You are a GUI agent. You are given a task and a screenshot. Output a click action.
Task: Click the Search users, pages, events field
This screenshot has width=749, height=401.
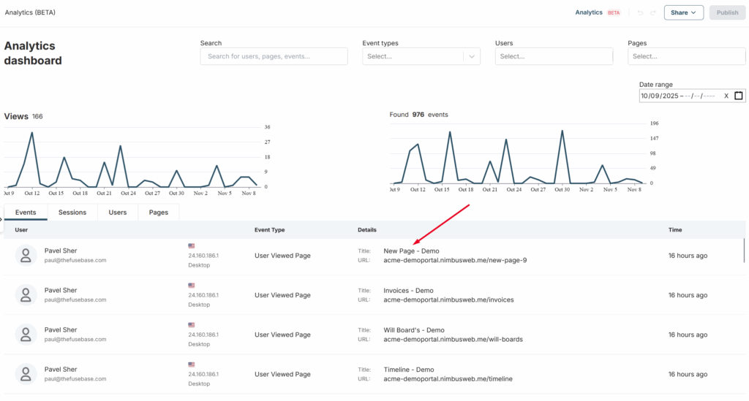tap(274, 56)
